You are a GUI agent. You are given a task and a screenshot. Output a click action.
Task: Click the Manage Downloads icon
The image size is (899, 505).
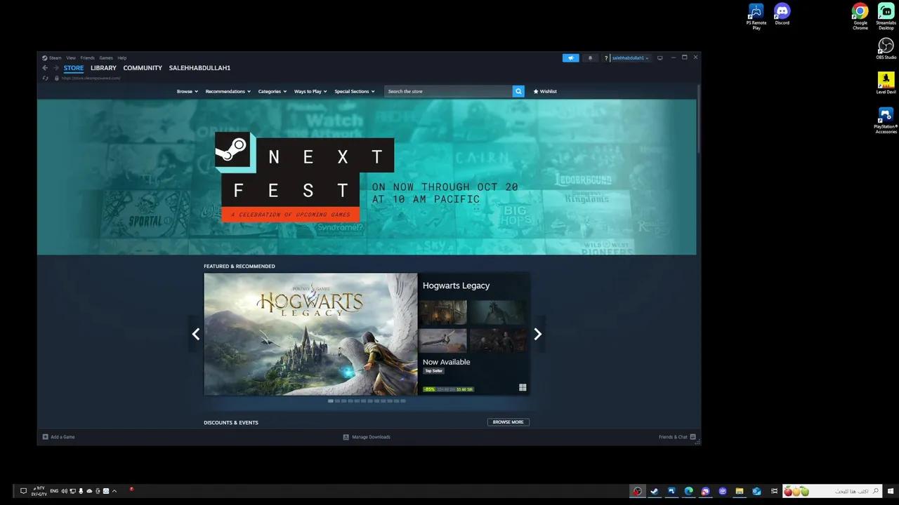[346, 437]
